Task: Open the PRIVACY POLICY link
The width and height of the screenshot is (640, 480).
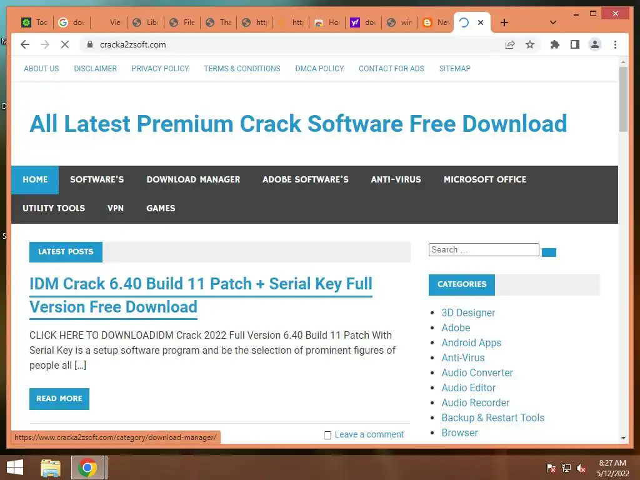Action: coord(160,69)
